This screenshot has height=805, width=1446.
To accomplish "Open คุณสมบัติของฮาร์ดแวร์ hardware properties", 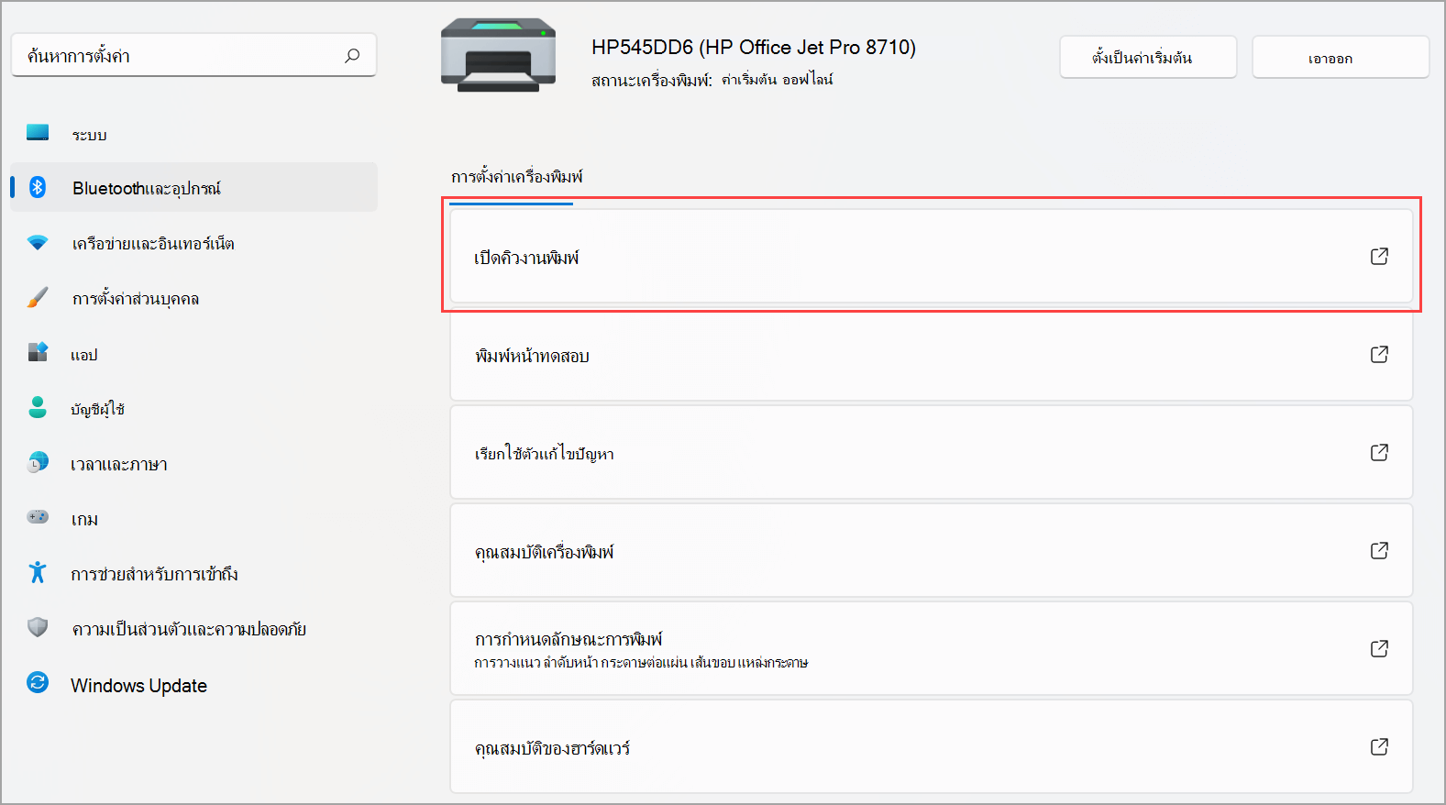I will tap(932, 747).
